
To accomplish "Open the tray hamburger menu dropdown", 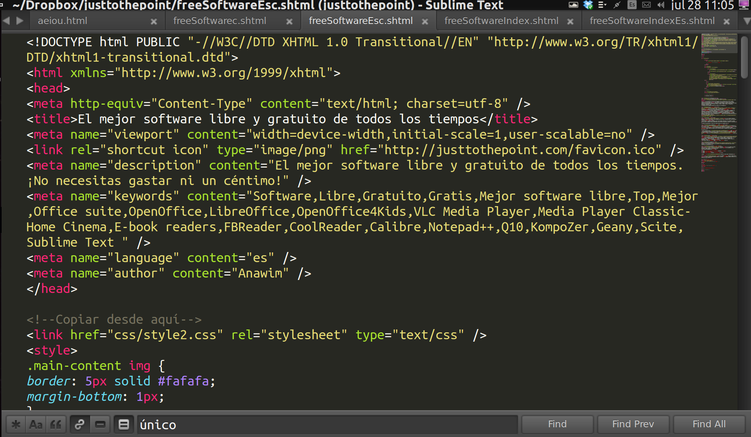I will [602, 5].
